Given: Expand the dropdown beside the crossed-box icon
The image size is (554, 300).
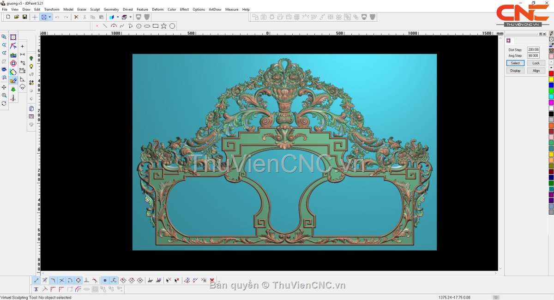Looking at the screenshot, I should point(50,17).
